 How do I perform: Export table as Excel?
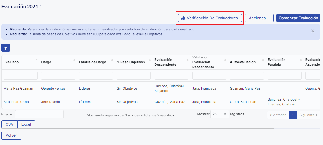click(x=26, y=124)
